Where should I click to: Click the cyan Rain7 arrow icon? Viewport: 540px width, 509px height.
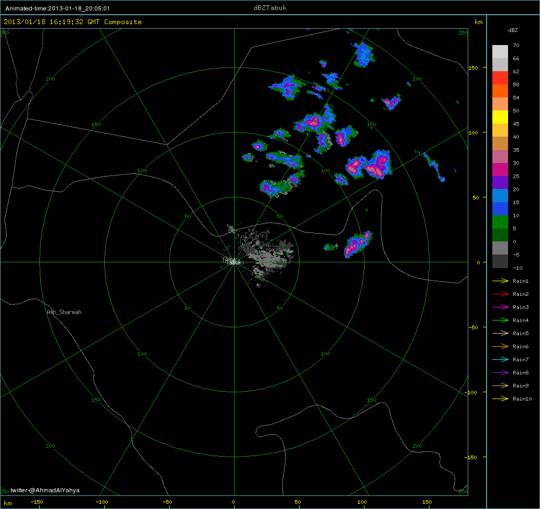pos(500,360)
